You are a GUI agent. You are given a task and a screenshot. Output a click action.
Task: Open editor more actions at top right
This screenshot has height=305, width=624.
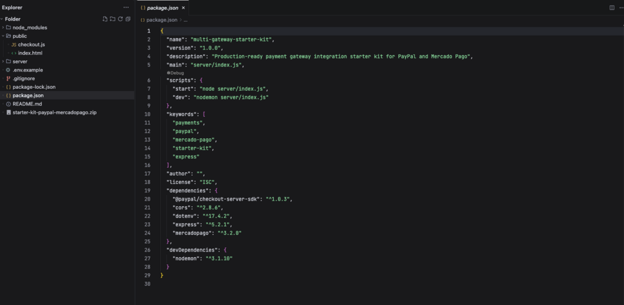point(620,7)
